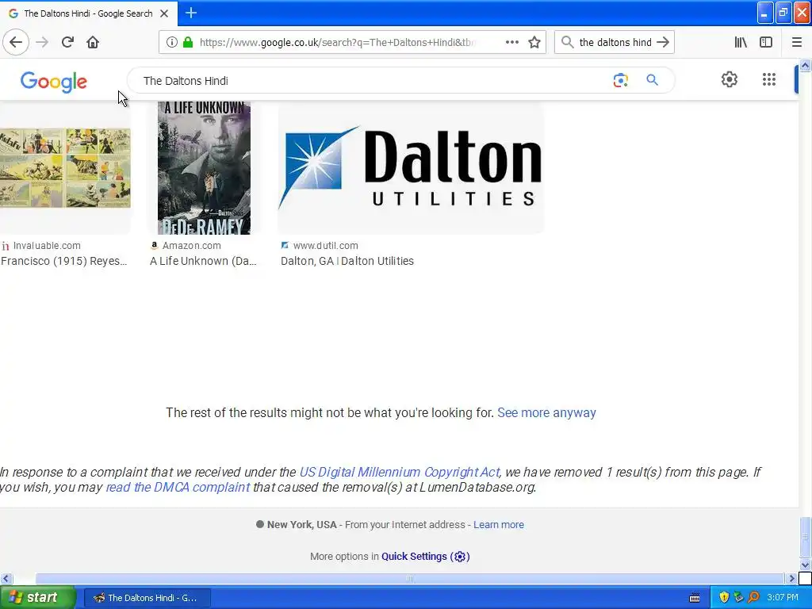Screen dimensions: 812x609
Task: Click the 3:07 PM taskbar clock
Action: [783, 598]
